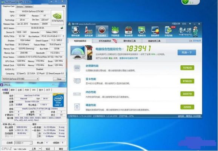Open the 显卡 tab in CPU-Z
The height and width of the screenshot is (151, 218).
coord(41,90)
